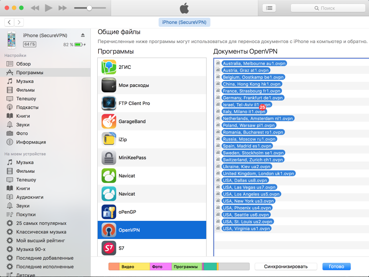Open the 25 самых популярных playlist
Viewport: 369px width, 277px height.
click(x=45, y=223)
